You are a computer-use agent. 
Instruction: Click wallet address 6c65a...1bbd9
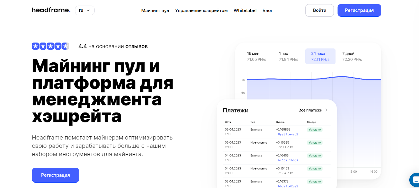pyautogui.click(x=288, y=160)
